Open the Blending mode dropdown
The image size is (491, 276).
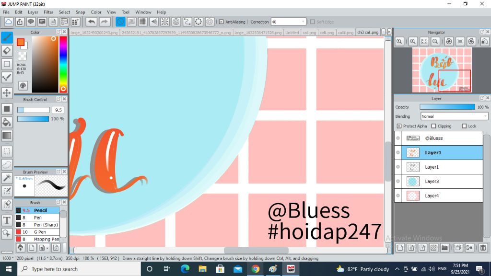click(455, 116)
